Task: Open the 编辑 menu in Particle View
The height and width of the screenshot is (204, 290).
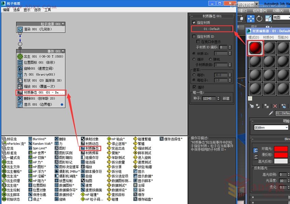Action: tap(5, 10)
